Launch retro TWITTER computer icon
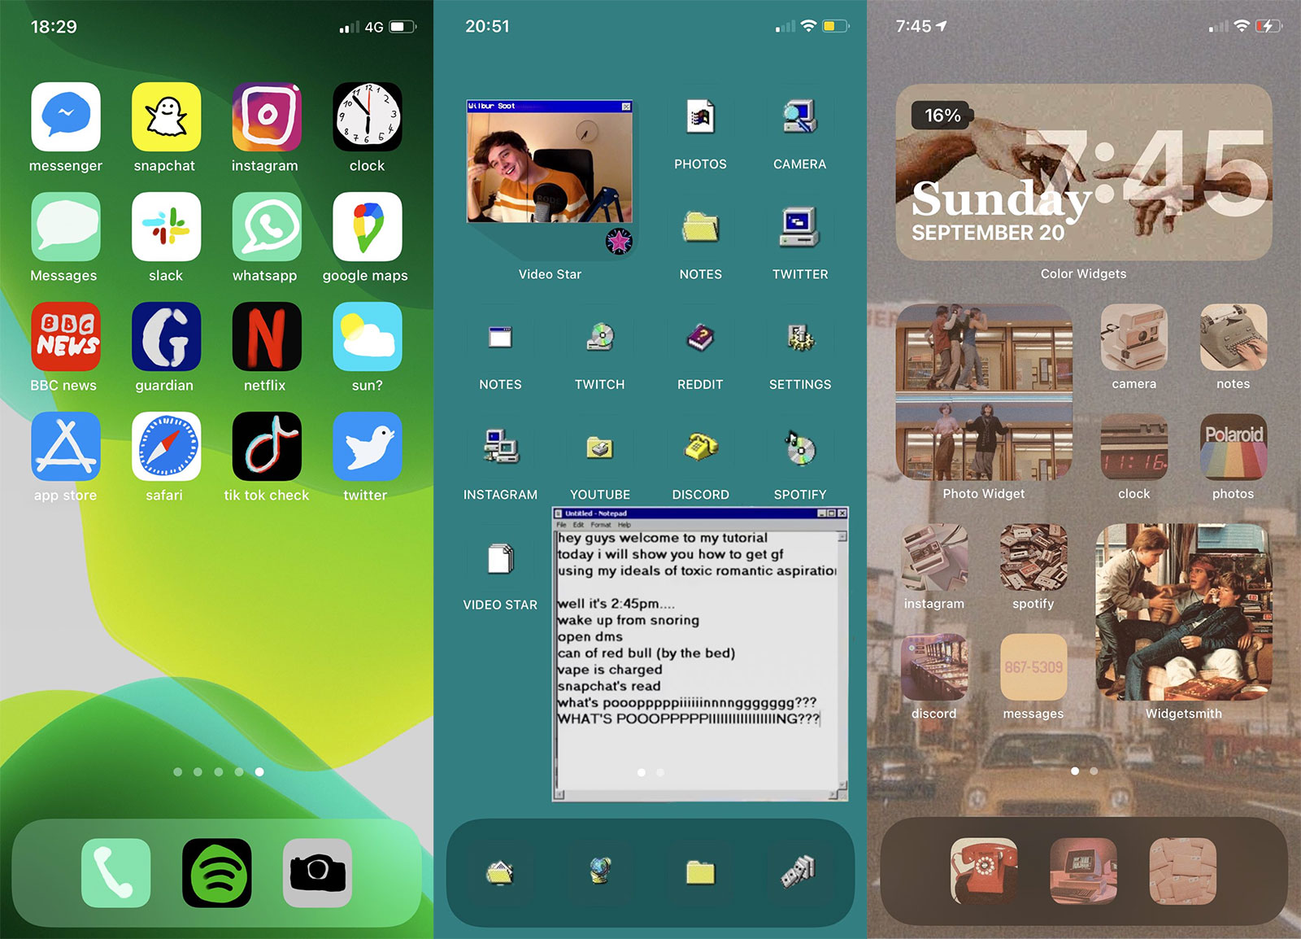 coord(800,227)
